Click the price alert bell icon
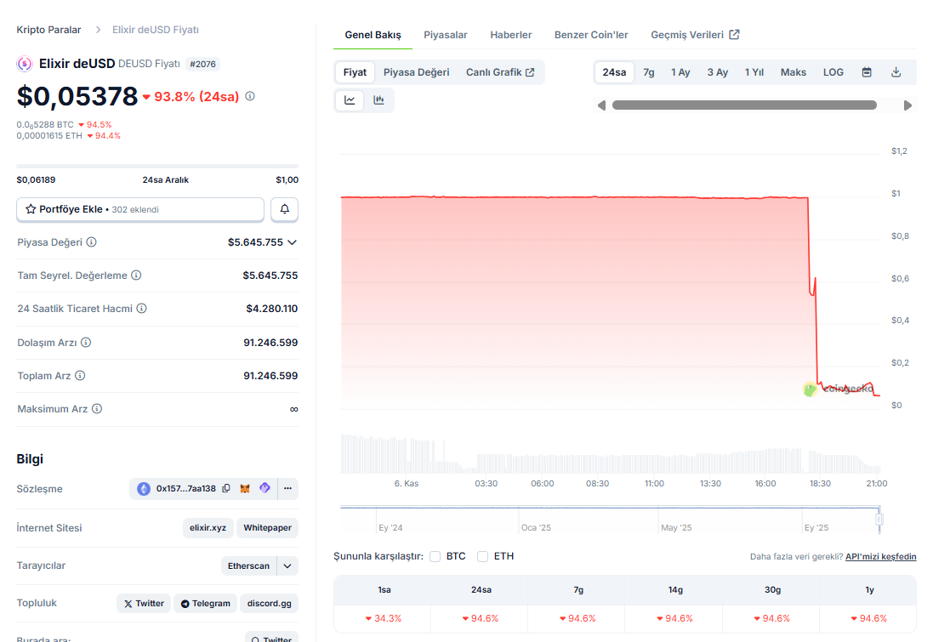 point(284,209)
